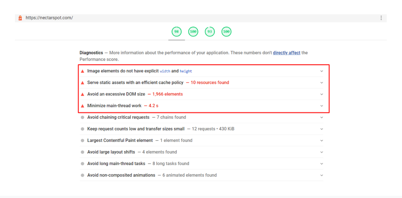The width and height of the screenshot is (402, 198).
Task: Open the three-dot menu at top right
Action: click(381, 18)
